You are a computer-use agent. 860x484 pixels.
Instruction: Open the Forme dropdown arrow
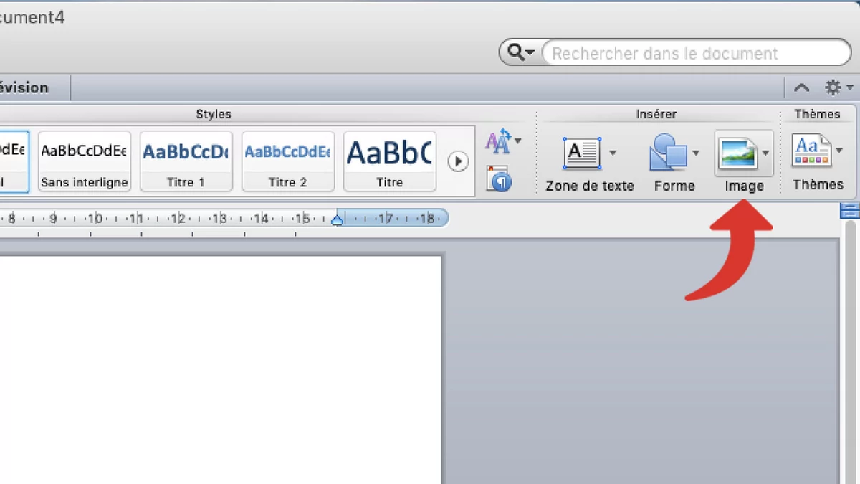(x=696, y=153)
